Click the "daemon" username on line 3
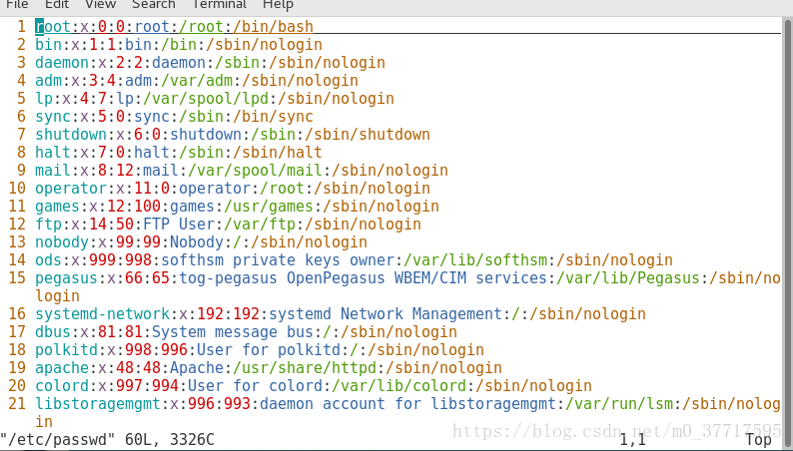 [x=62, y=63]
